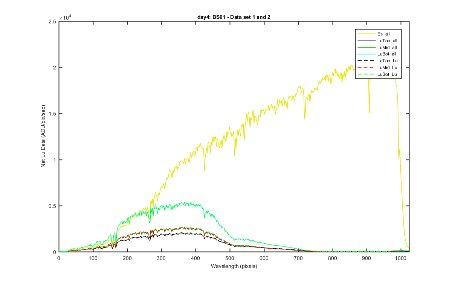Screen dimensions: 452x283
Task: Select the 'LuBot Lu' legend entry
Action: pyautogui.click(x=378, y=75)
